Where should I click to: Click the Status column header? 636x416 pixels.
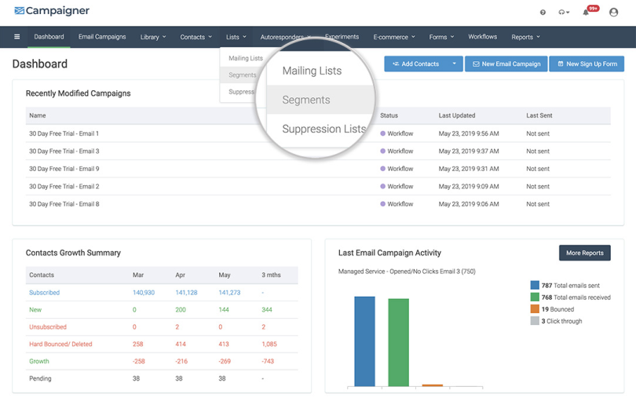[x=389, y=115]
